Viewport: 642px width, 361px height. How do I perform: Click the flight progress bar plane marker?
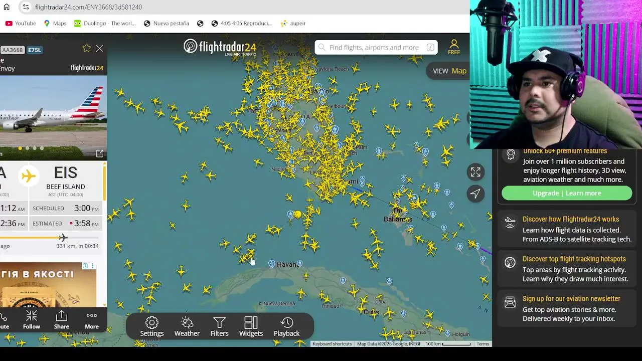tap(63, 238)
